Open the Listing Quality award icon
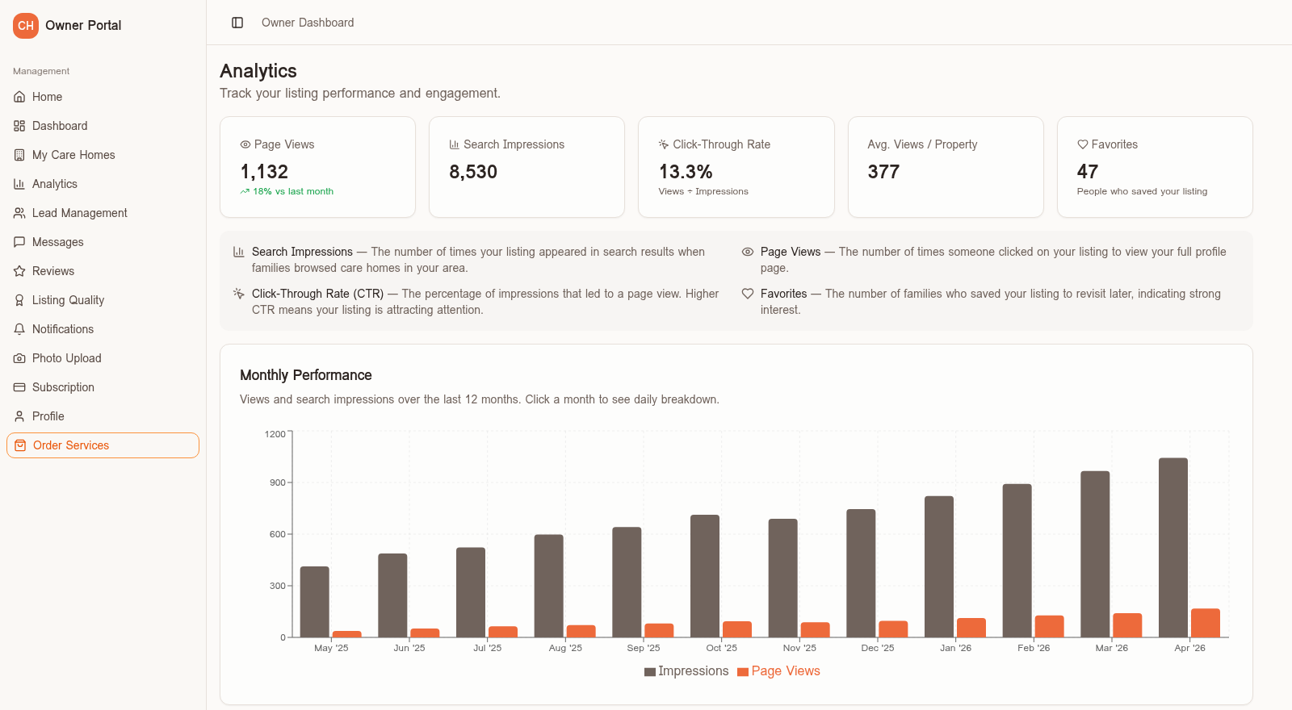This screenshot has height=710, width=1292. point(19,300)
